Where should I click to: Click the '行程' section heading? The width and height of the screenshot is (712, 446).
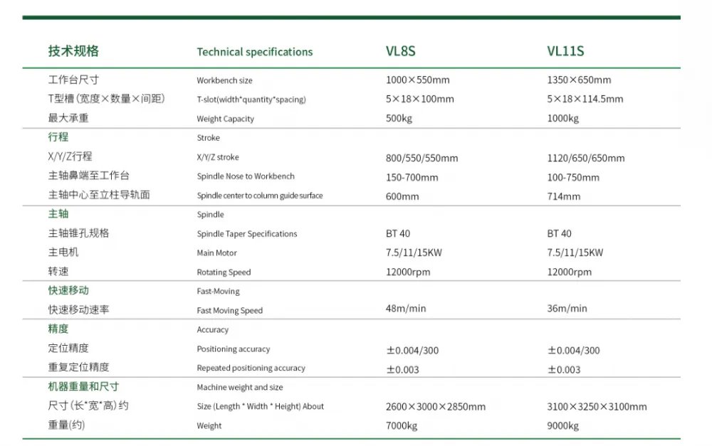[x=58, y=137]
